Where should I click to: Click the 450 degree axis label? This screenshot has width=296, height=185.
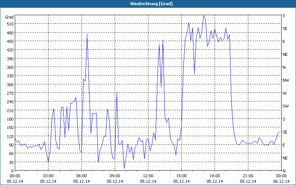click(9, 41)
